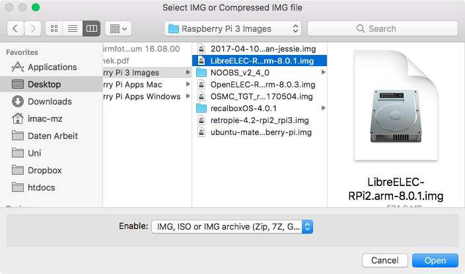
Task: Go back with the left chevron button
Action: (x=15, y=28)
